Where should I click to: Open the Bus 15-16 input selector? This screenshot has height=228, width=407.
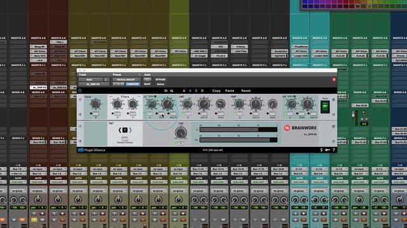pyautogui.click(x=239, y=169)
